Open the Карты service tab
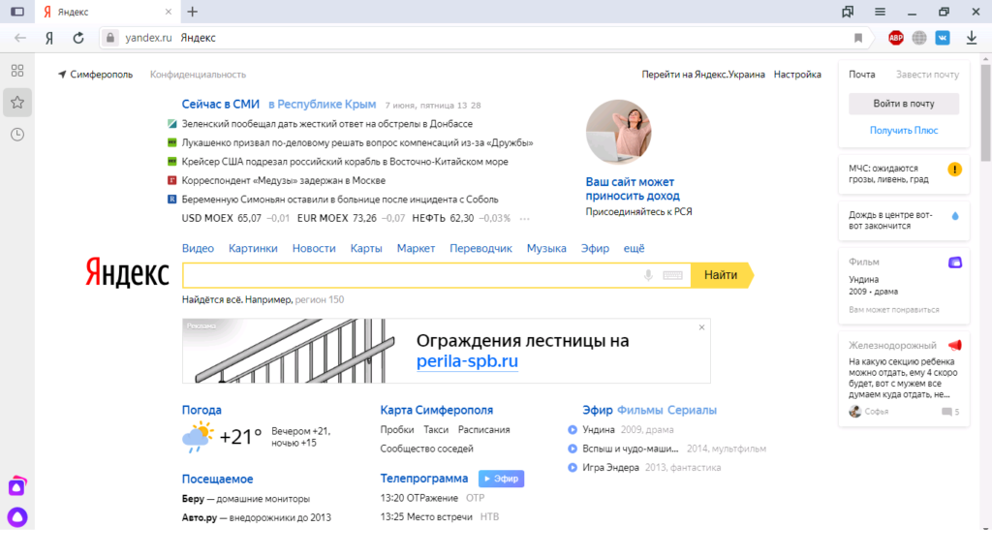Image resolution: width=992 pixels, height=558 pixels. pos(366,249)
